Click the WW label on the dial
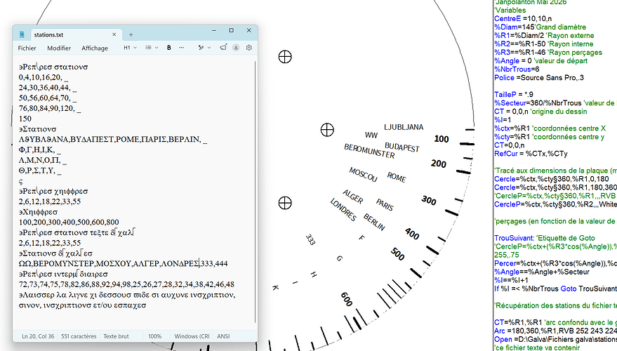The width and height of the screenshot is (617, 351). click(x=371, y=135)
